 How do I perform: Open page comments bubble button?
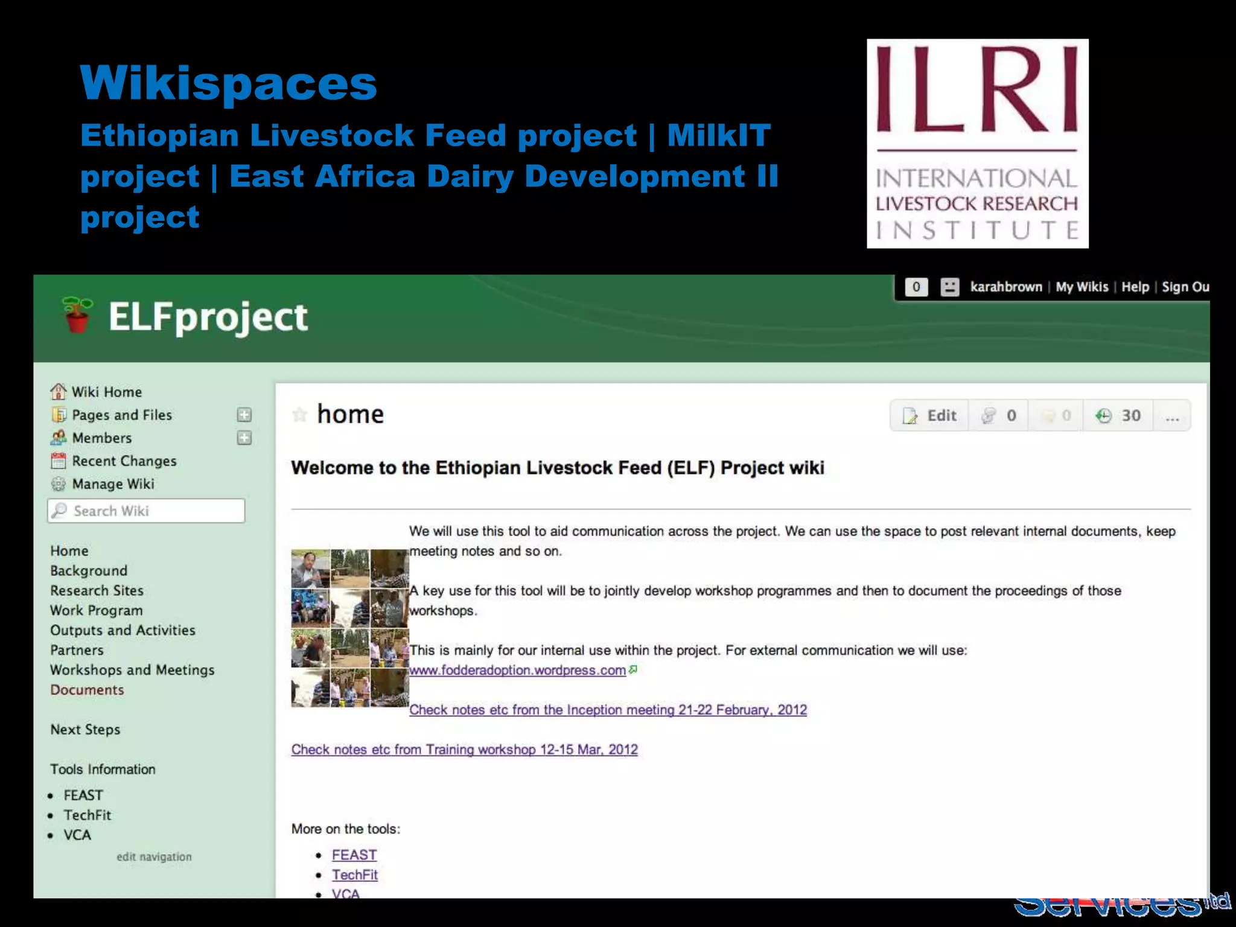click(1056, 415)
